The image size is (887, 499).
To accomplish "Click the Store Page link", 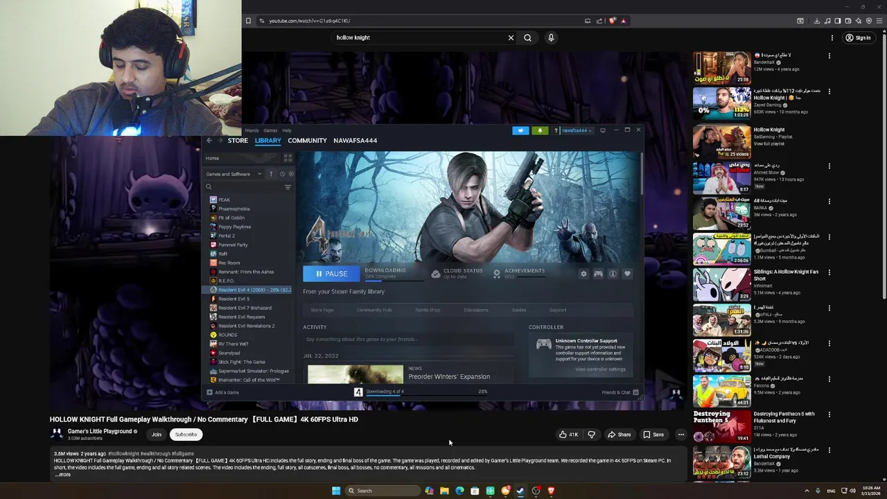I will point(322,310).
